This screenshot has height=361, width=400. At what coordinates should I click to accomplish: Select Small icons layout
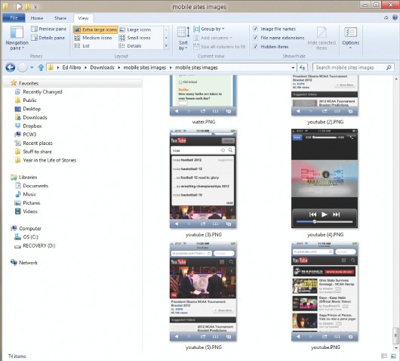pyautogui.click(x=135, y=38)
